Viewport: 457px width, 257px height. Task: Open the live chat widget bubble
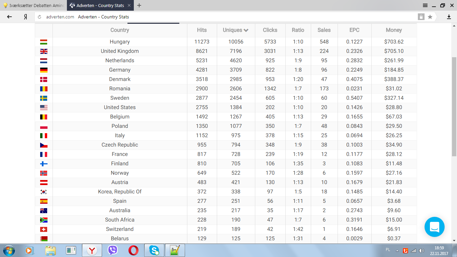pyautogui.click(x=434, y=227)
